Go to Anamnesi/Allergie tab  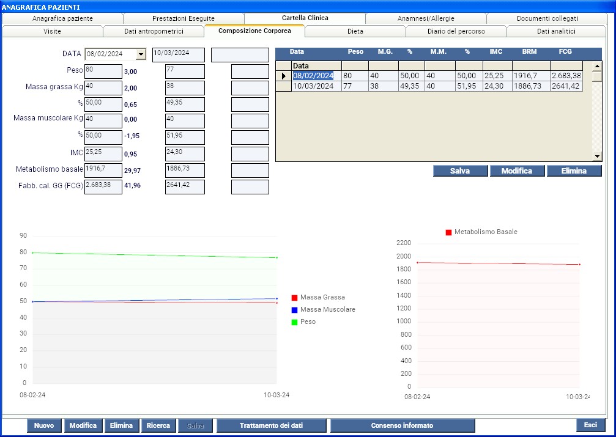click(x=426, y=18)
